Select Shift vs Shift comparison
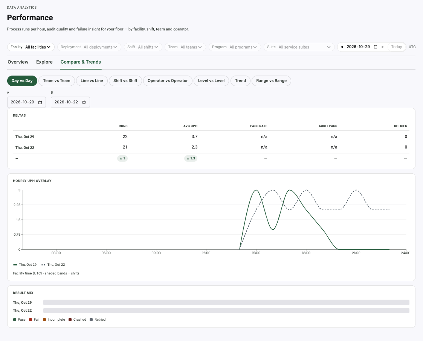Screen dimensions: 423x341 pyautogui.click(x=125, y=80)
